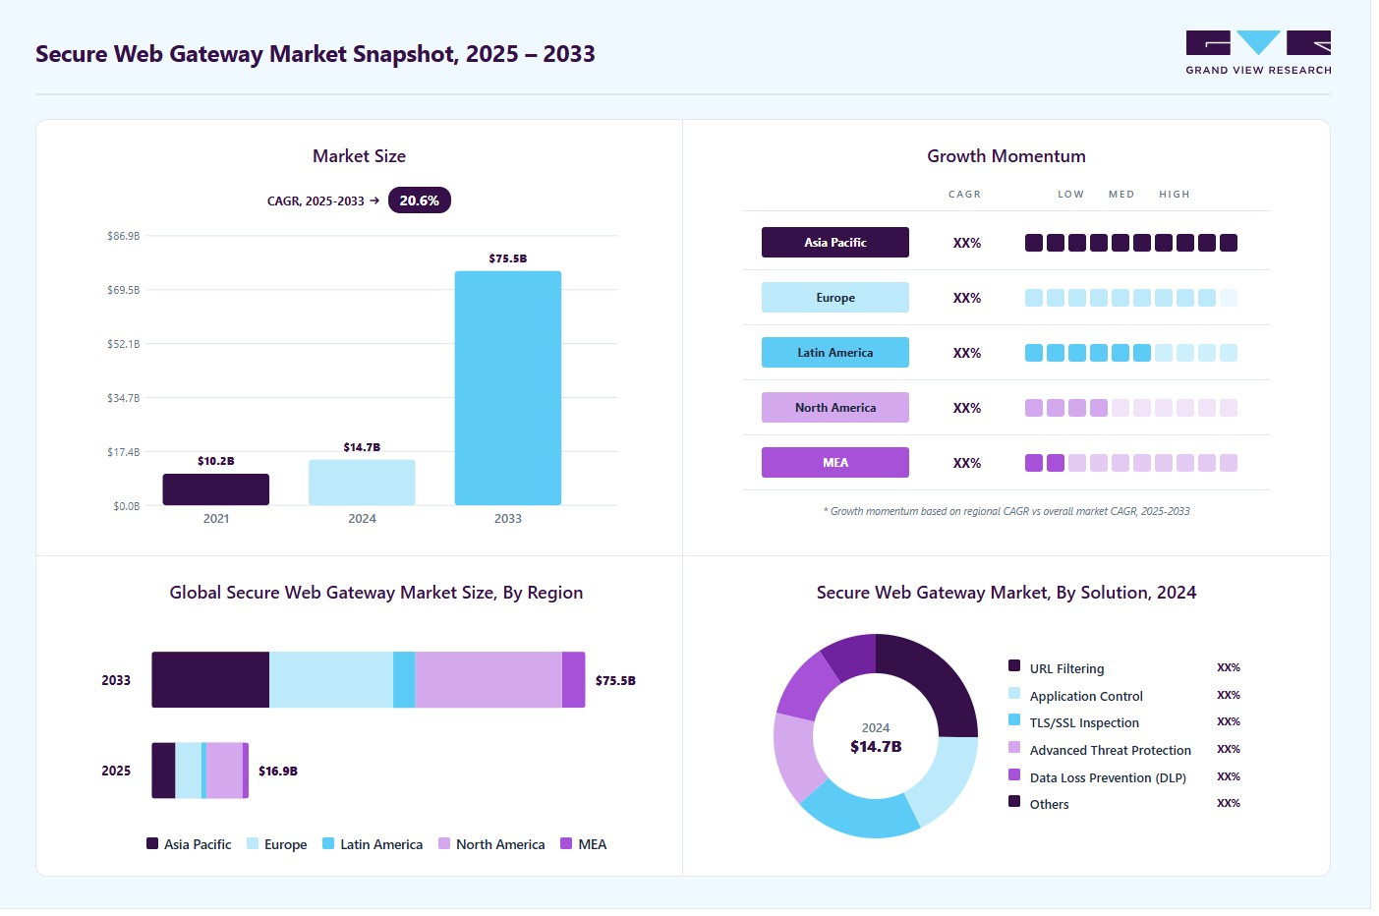This screenshot has width=1379, height=916.
Task: Click the North America legend swatch
Action: tap(444, 843)
